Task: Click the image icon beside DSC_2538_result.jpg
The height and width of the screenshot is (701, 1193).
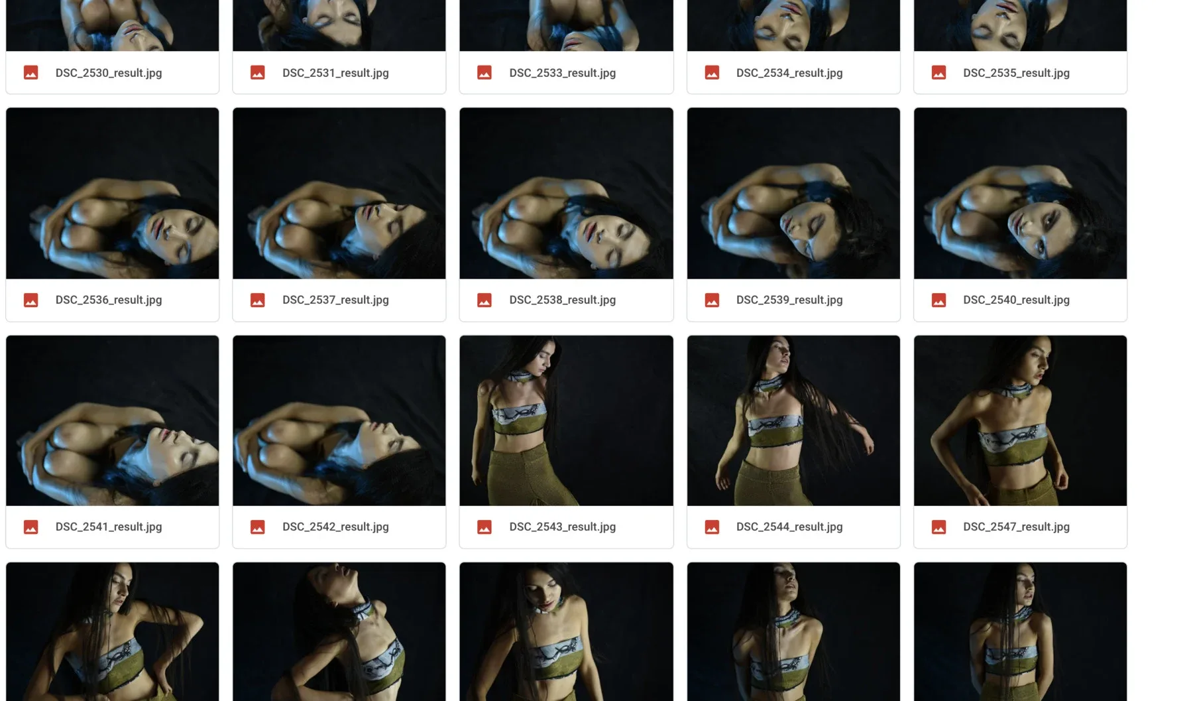Action: pos(484,300)
